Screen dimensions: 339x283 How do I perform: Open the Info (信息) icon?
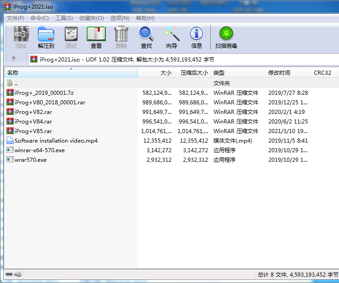tap(196, 34)
